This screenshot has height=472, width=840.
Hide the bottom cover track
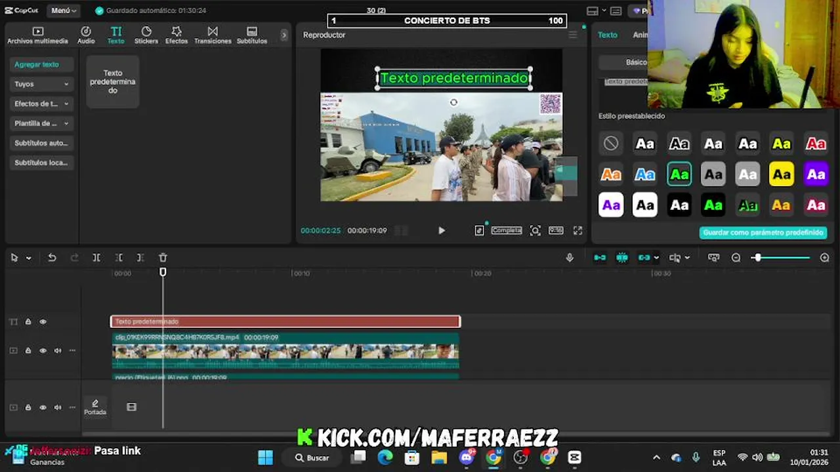point(43,407)
